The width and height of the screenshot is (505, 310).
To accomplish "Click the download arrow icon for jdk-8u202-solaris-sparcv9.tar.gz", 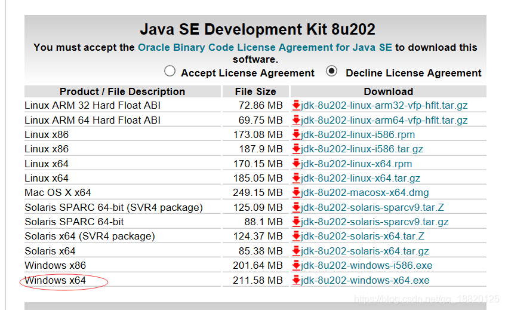I will pos(296,222).
